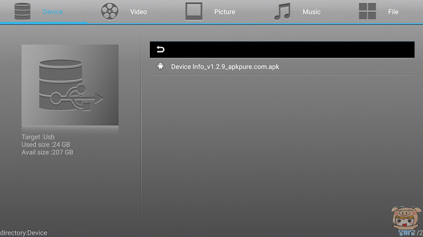Click the 'Target :Usb' text
423x237 pixels.
click(38, 137)
